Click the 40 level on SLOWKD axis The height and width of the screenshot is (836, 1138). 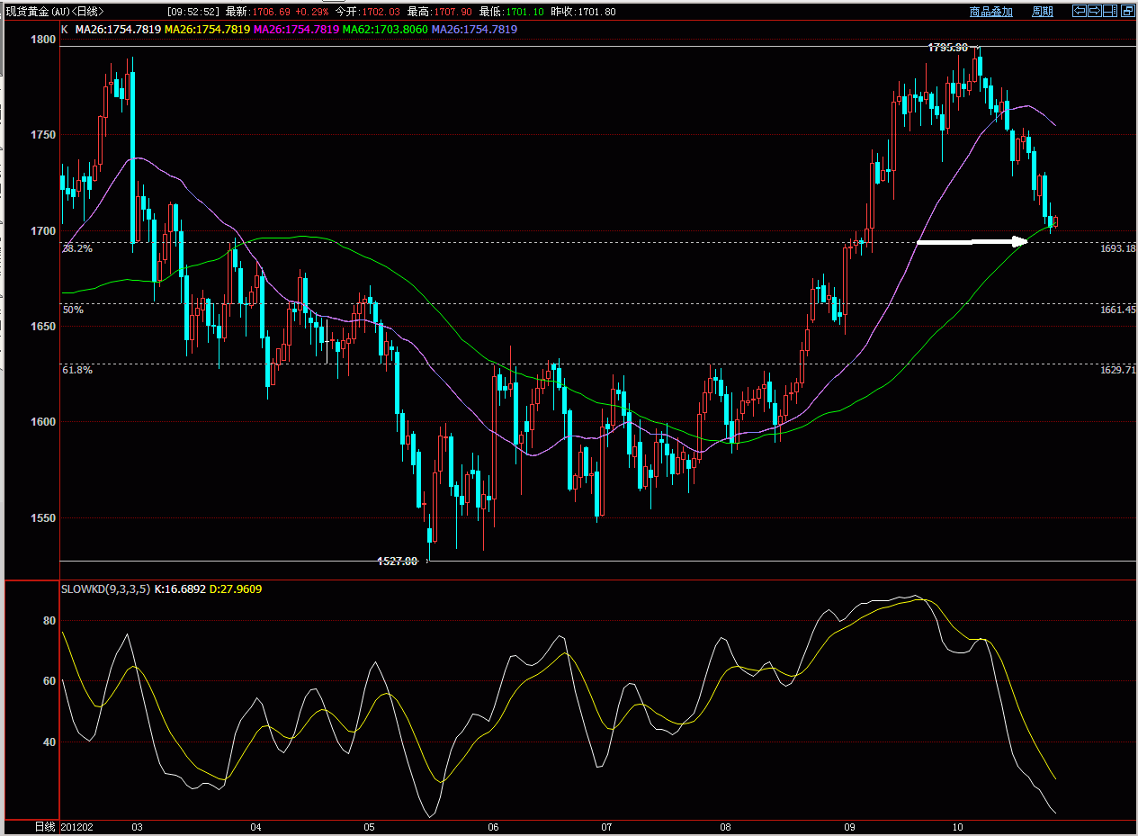point(50,742)
